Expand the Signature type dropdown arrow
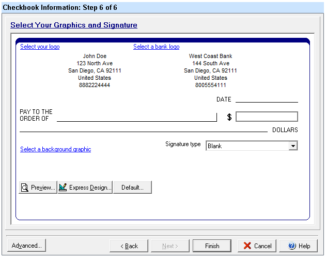The height and width of the screenshot is (258, 326). (293, 146)
